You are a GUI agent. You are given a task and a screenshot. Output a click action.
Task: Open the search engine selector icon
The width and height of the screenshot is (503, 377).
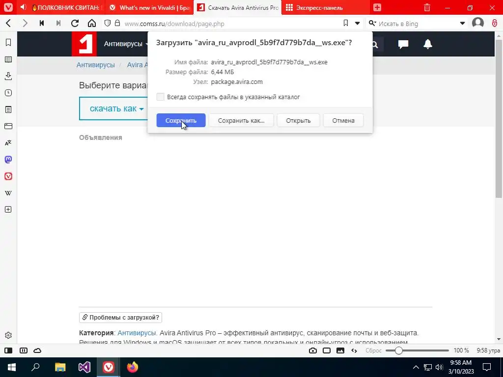coord(372,23)
